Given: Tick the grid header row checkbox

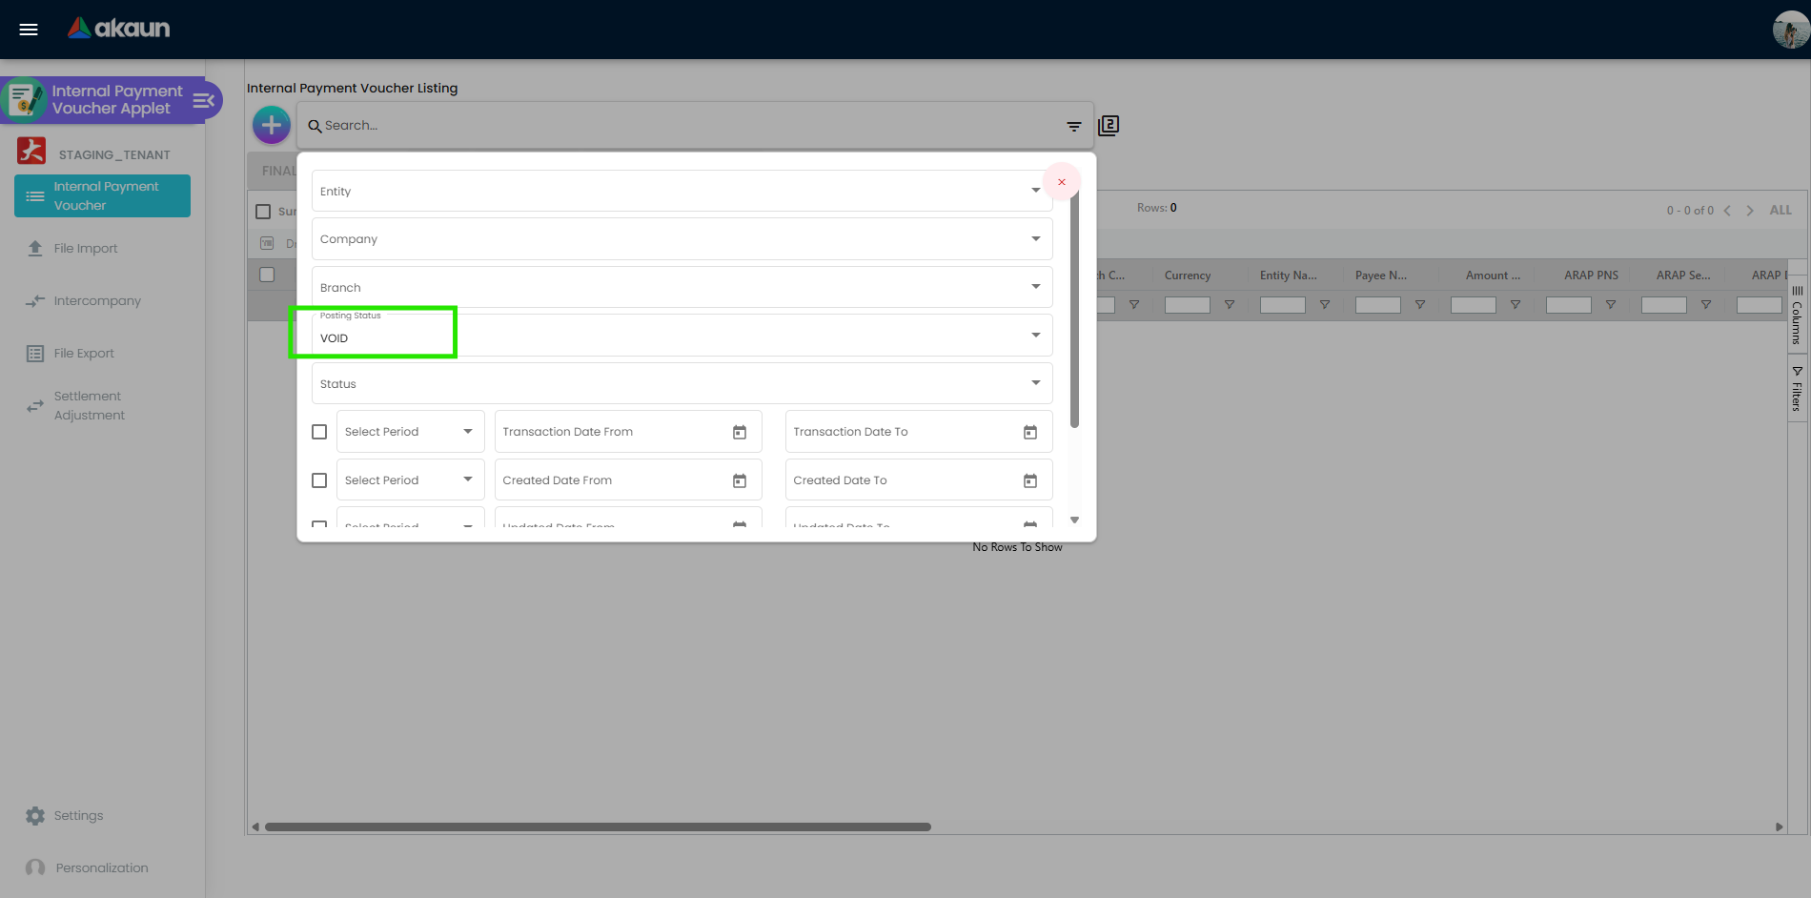Looking at the screenshot, I should pos(267,275).
